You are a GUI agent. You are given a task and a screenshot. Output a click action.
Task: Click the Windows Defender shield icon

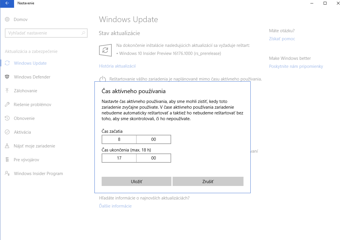coord(7,77)
